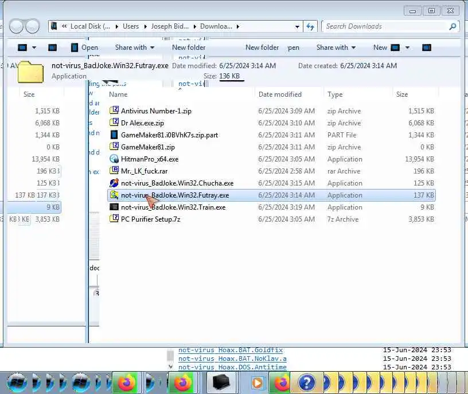This screenshot has height=394, width=468.
Task: Select the Antivirus Number-1.zip file icon
Action: 114,111
